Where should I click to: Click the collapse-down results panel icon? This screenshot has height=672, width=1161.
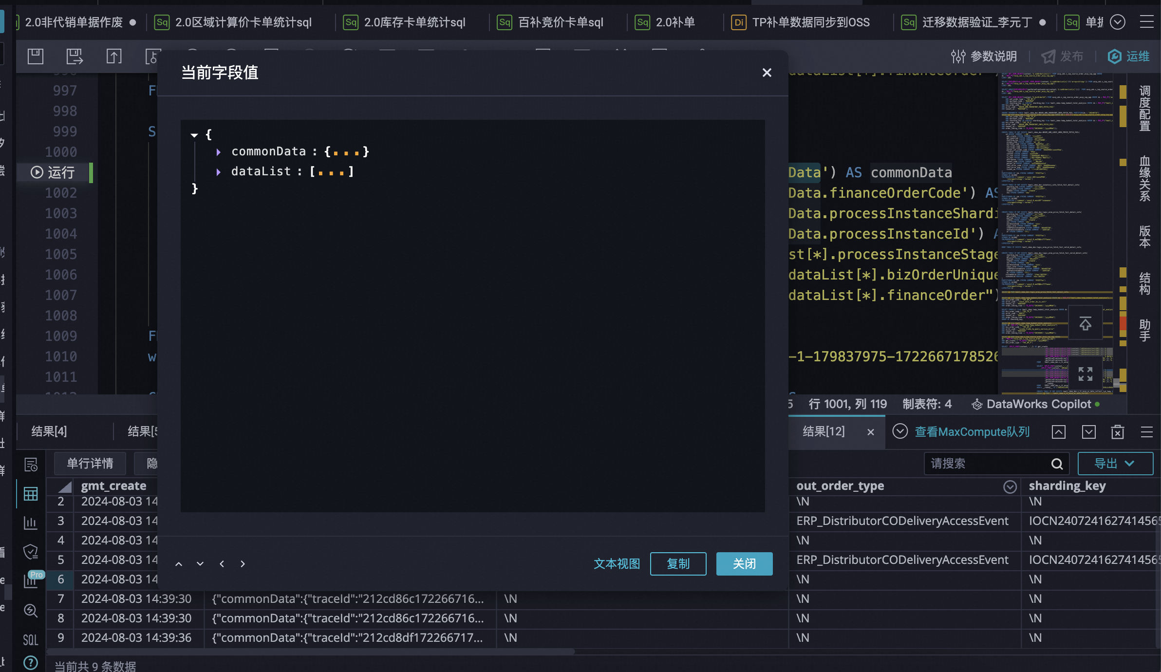1089,432
